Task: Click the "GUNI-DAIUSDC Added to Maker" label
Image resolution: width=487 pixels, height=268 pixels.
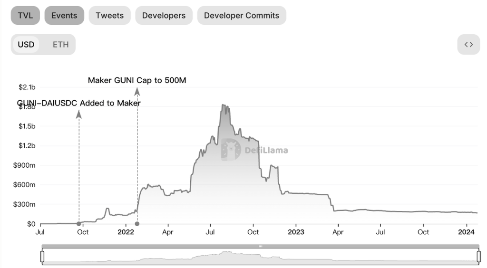Action: [79, 103]
